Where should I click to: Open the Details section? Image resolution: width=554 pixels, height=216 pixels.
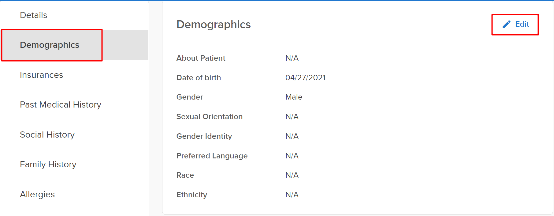[x=33, y=15]
